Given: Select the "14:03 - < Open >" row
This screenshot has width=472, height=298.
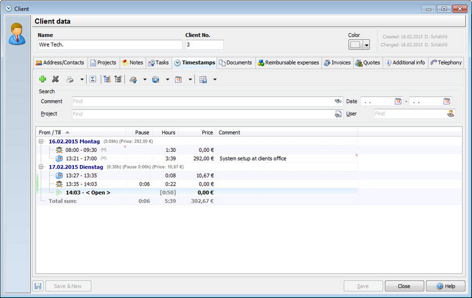Looking at the screenshot, I should [x=197, y=192].
